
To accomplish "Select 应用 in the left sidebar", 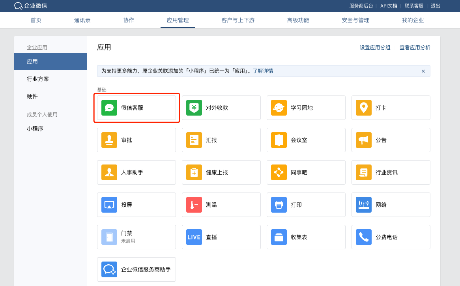I will 50,62.
